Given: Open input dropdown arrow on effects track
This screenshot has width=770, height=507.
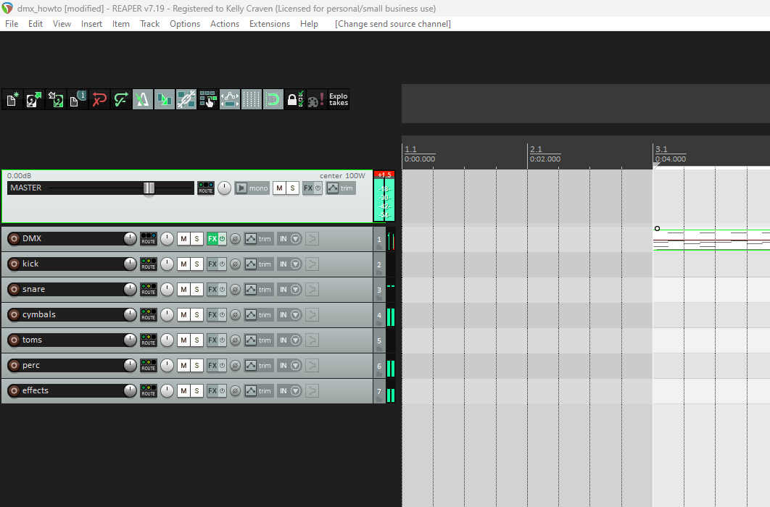Looking at the screenshot, I should 295,391.
